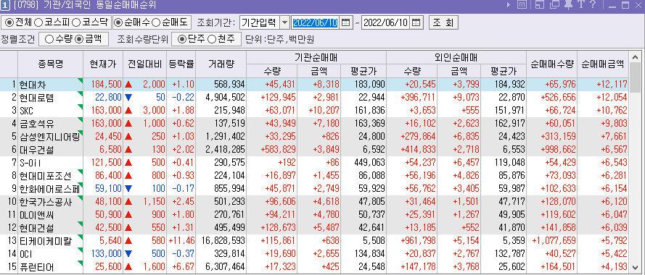
Task: Click the 조회 search button
Action: (443, 22)
